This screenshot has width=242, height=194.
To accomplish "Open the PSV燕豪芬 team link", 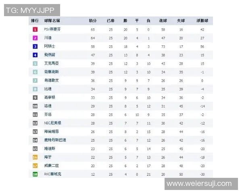I will (52, 30).
